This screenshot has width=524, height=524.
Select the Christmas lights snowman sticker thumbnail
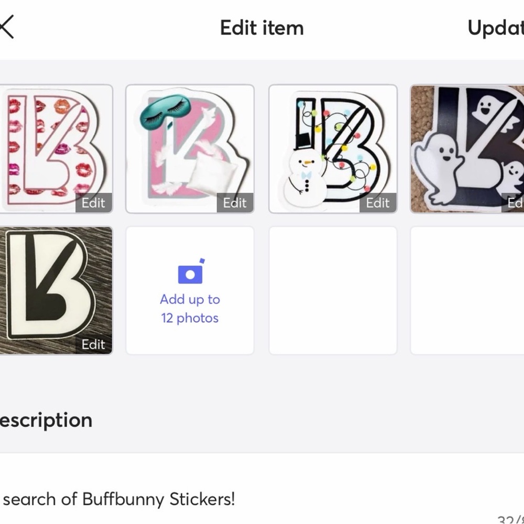pyautogui.click(x=333, y=147)
